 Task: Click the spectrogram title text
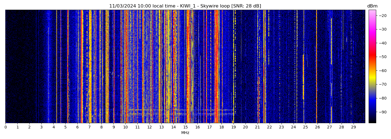click(185, 6)
